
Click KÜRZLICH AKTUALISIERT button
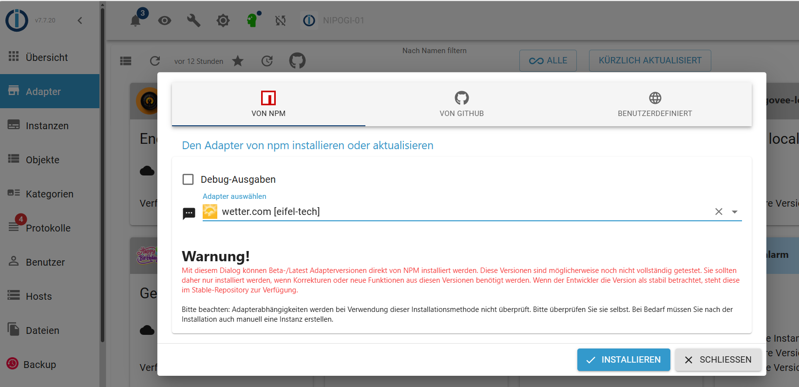pyautogui.click(x=650, y=60)
